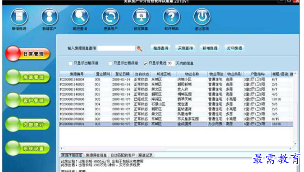Sort by the 户型结构 column header
The image size is (304, 172).
(257, 74)
